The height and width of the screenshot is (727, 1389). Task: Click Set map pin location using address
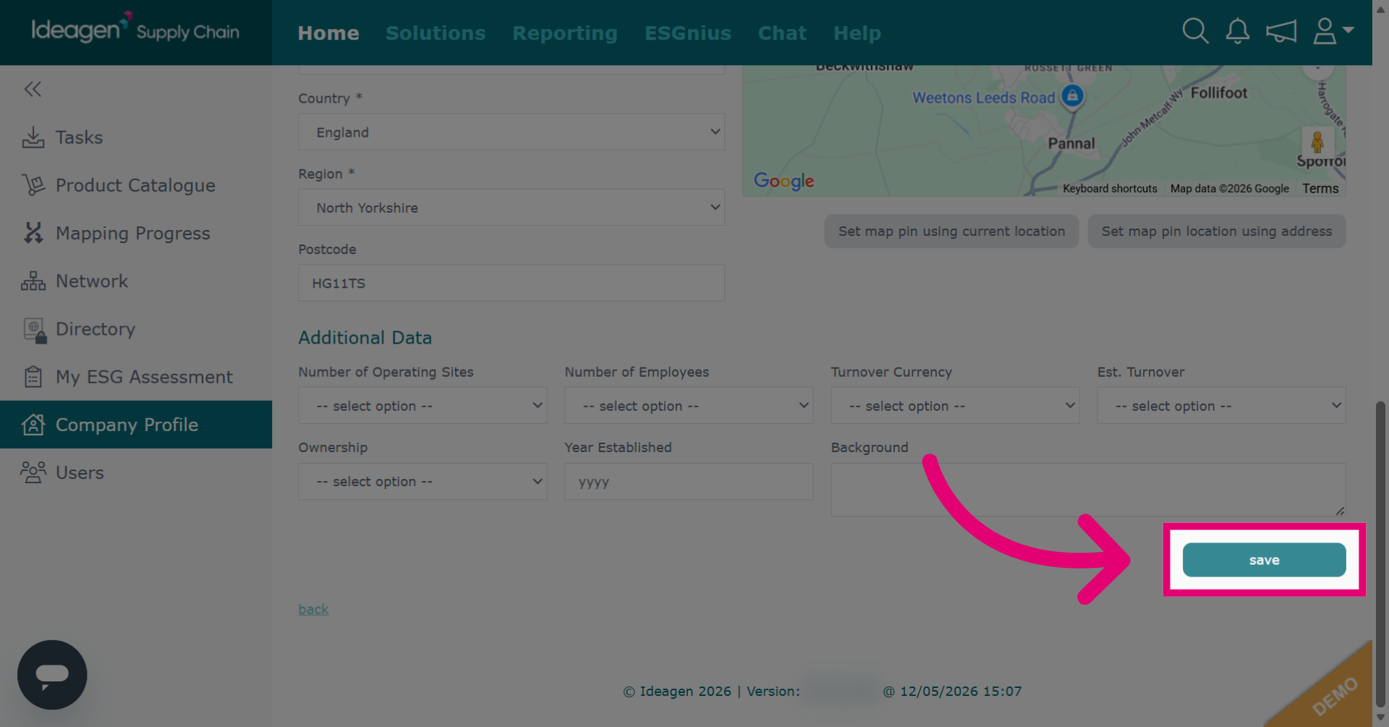[x=1217, y=231]
